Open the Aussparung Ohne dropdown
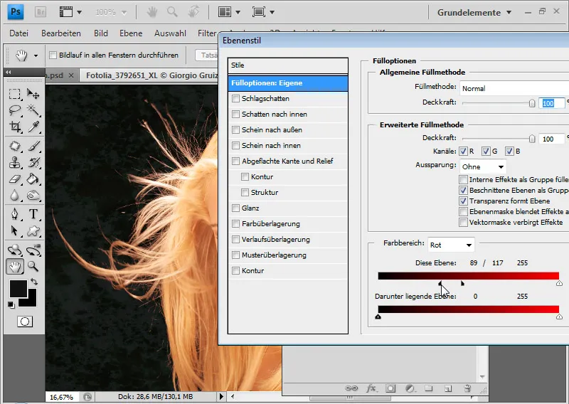The height and width of the screenshot is (404, 569). (483, 166)
